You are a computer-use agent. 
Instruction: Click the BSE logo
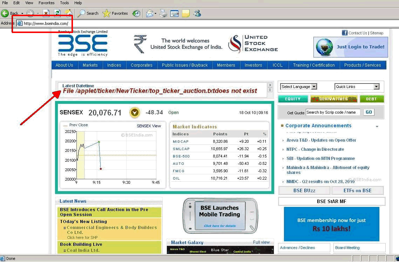[x=83, y=43]
